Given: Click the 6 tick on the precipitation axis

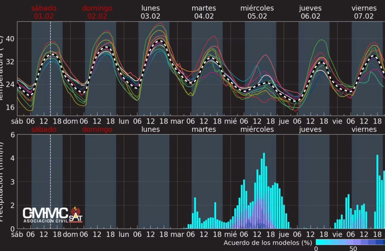Looking at the screenshot, I should [12, 135].
